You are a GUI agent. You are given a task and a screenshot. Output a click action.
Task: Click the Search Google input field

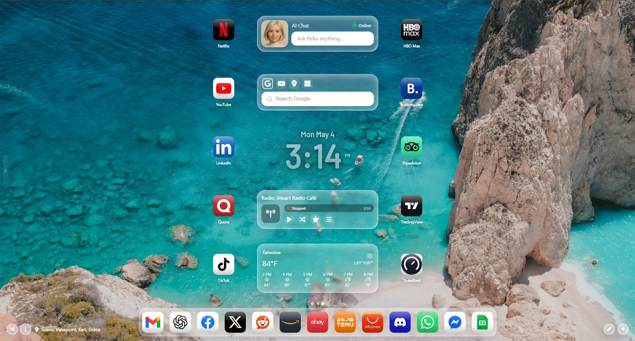click(x=318, y=99)
